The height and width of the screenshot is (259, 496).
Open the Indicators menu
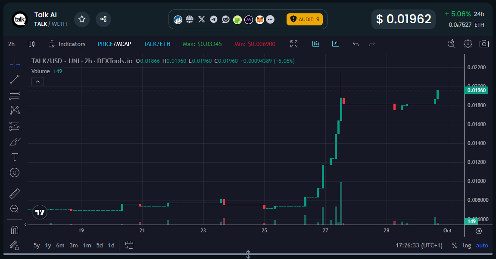[67, 44]
